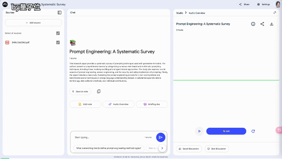Focus the Start typing chat input field
The image size is (282, 159).
click(x=108, y=137)
